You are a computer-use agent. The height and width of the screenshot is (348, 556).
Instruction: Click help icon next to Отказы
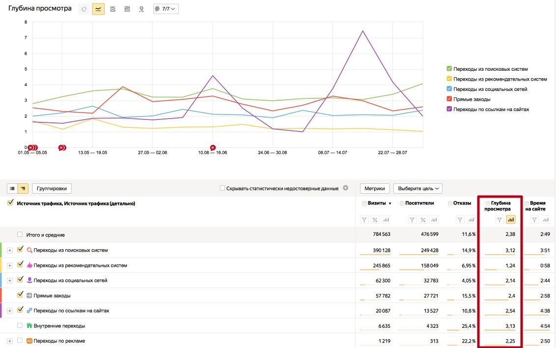click(x=450, y=203)
